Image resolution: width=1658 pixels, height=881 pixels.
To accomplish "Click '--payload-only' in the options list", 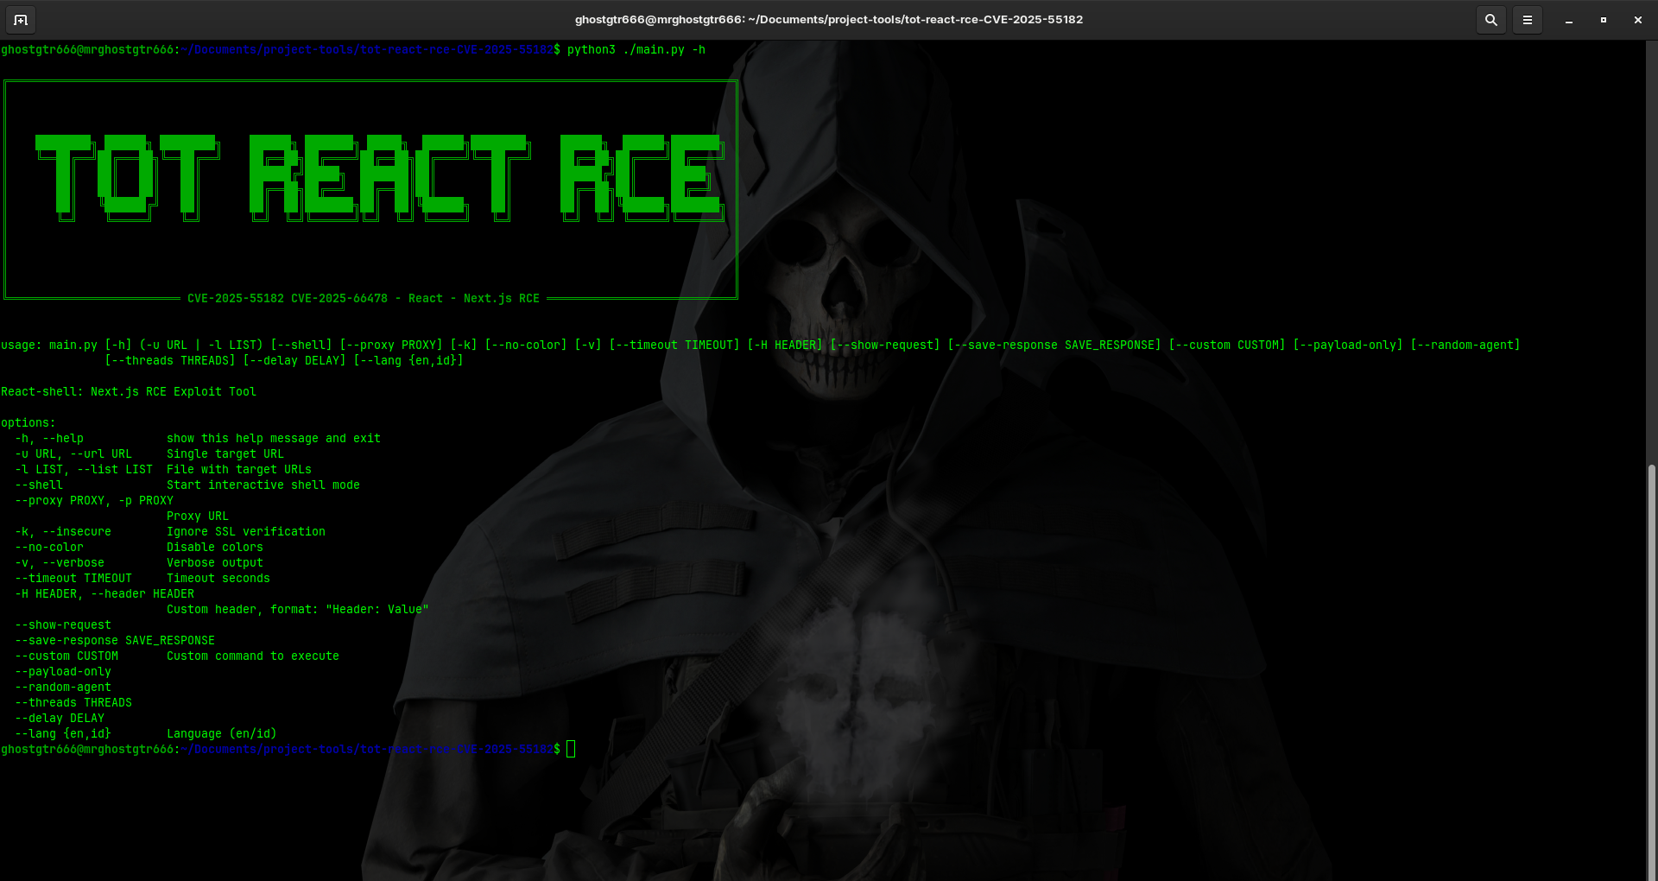I will pyautogui.click(x=63, y=672).
